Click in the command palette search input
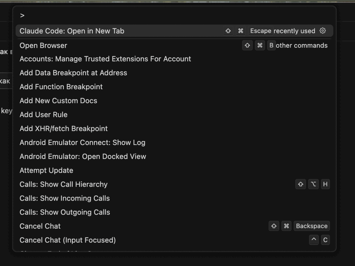Screen dimensions: 355x266 pyautogui.click(x=175, y=15)
